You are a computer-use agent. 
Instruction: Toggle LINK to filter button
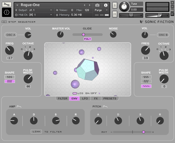point(36,131)
